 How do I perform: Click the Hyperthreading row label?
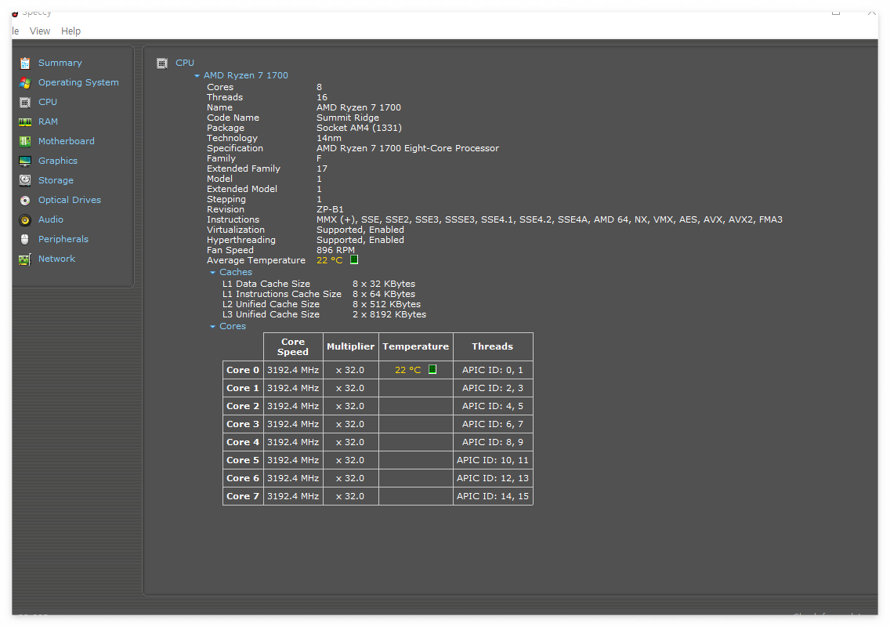tap(241, 241)
